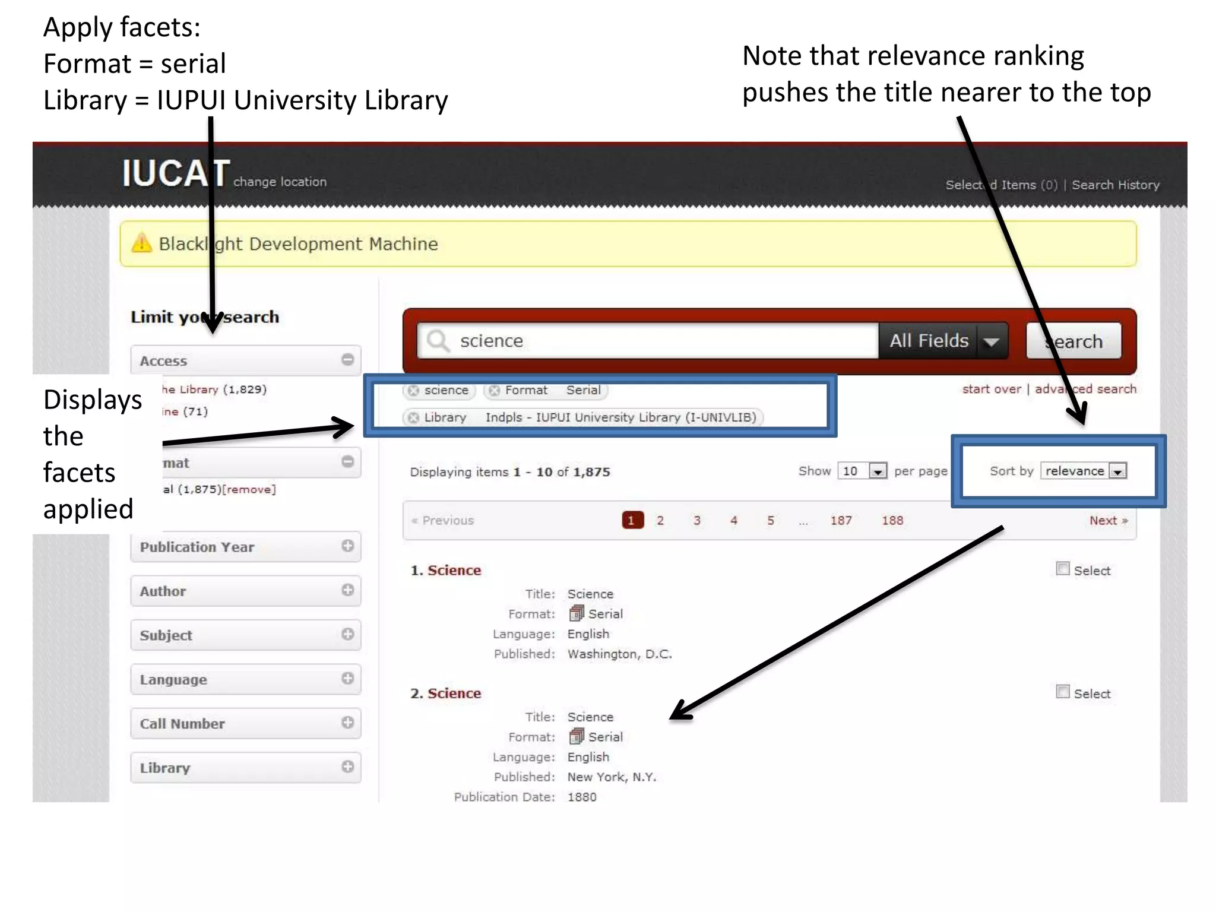Open the items per page dropdown
Image resolution: width=1216 pixels, height=912 pixels.
click(862, 471)
